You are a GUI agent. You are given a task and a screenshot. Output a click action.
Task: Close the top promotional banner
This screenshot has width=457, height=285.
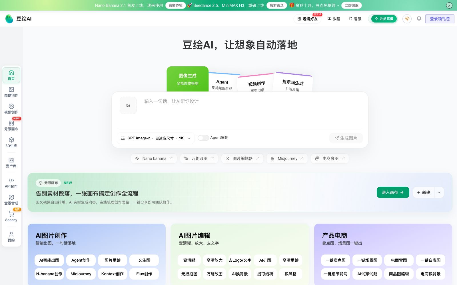point(449,5)
